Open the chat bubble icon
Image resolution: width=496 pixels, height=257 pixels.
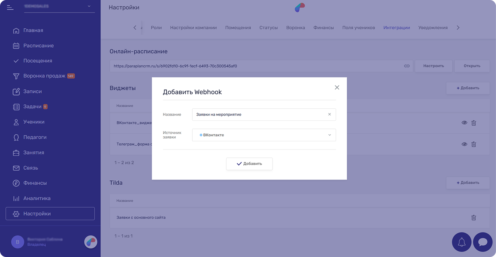(x=483, y=242)
